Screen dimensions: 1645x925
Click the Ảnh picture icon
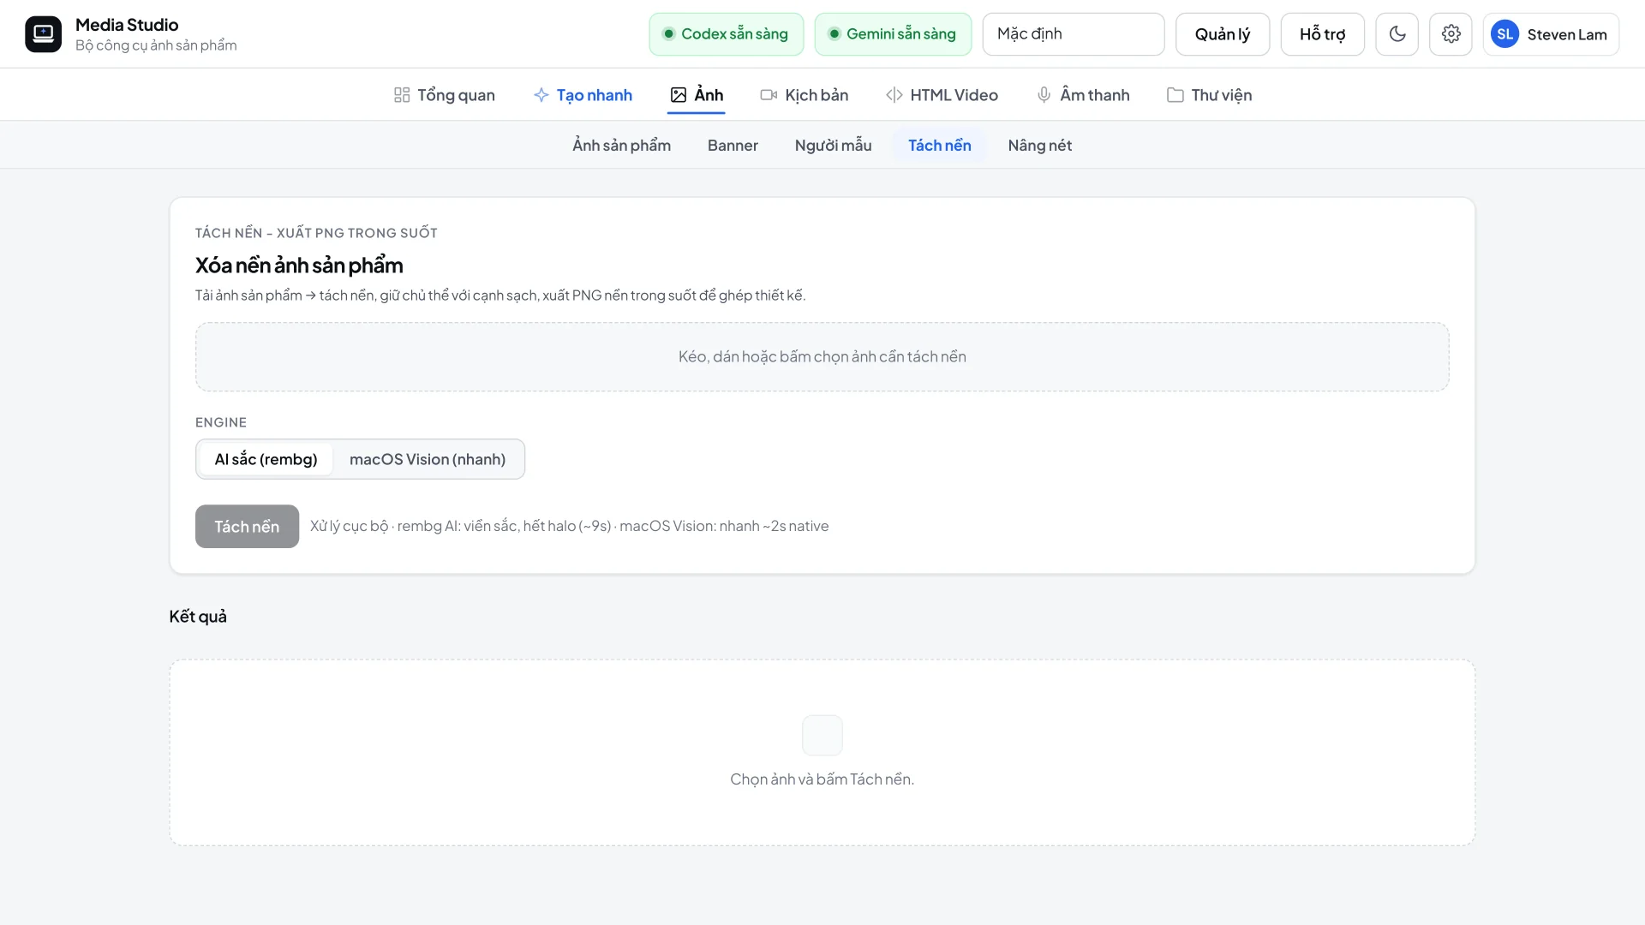tap(679, 95)
